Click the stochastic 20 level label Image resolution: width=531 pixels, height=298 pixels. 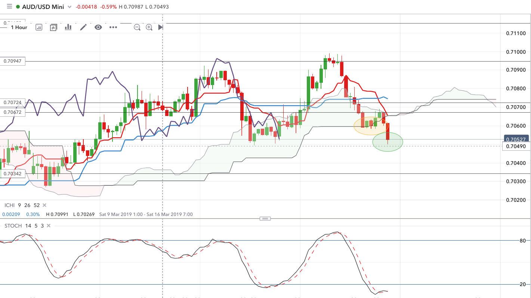point(522,285)
